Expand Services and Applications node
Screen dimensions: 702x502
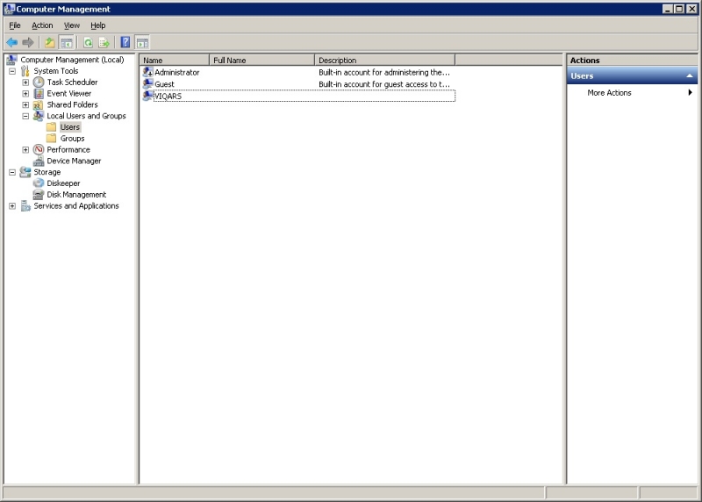coord(12,206)
